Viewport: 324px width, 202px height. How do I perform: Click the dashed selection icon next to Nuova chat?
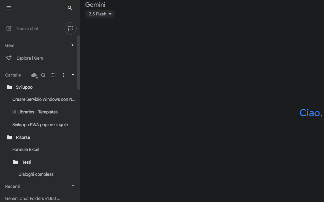pyautogui.click(x=70, y=28)
